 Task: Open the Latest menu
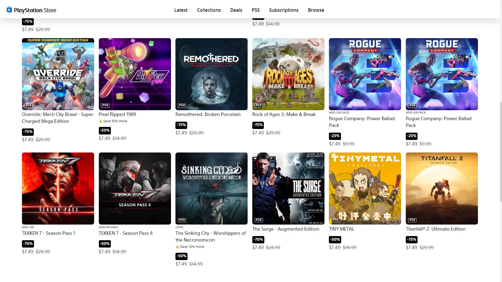tap(181, 10)
